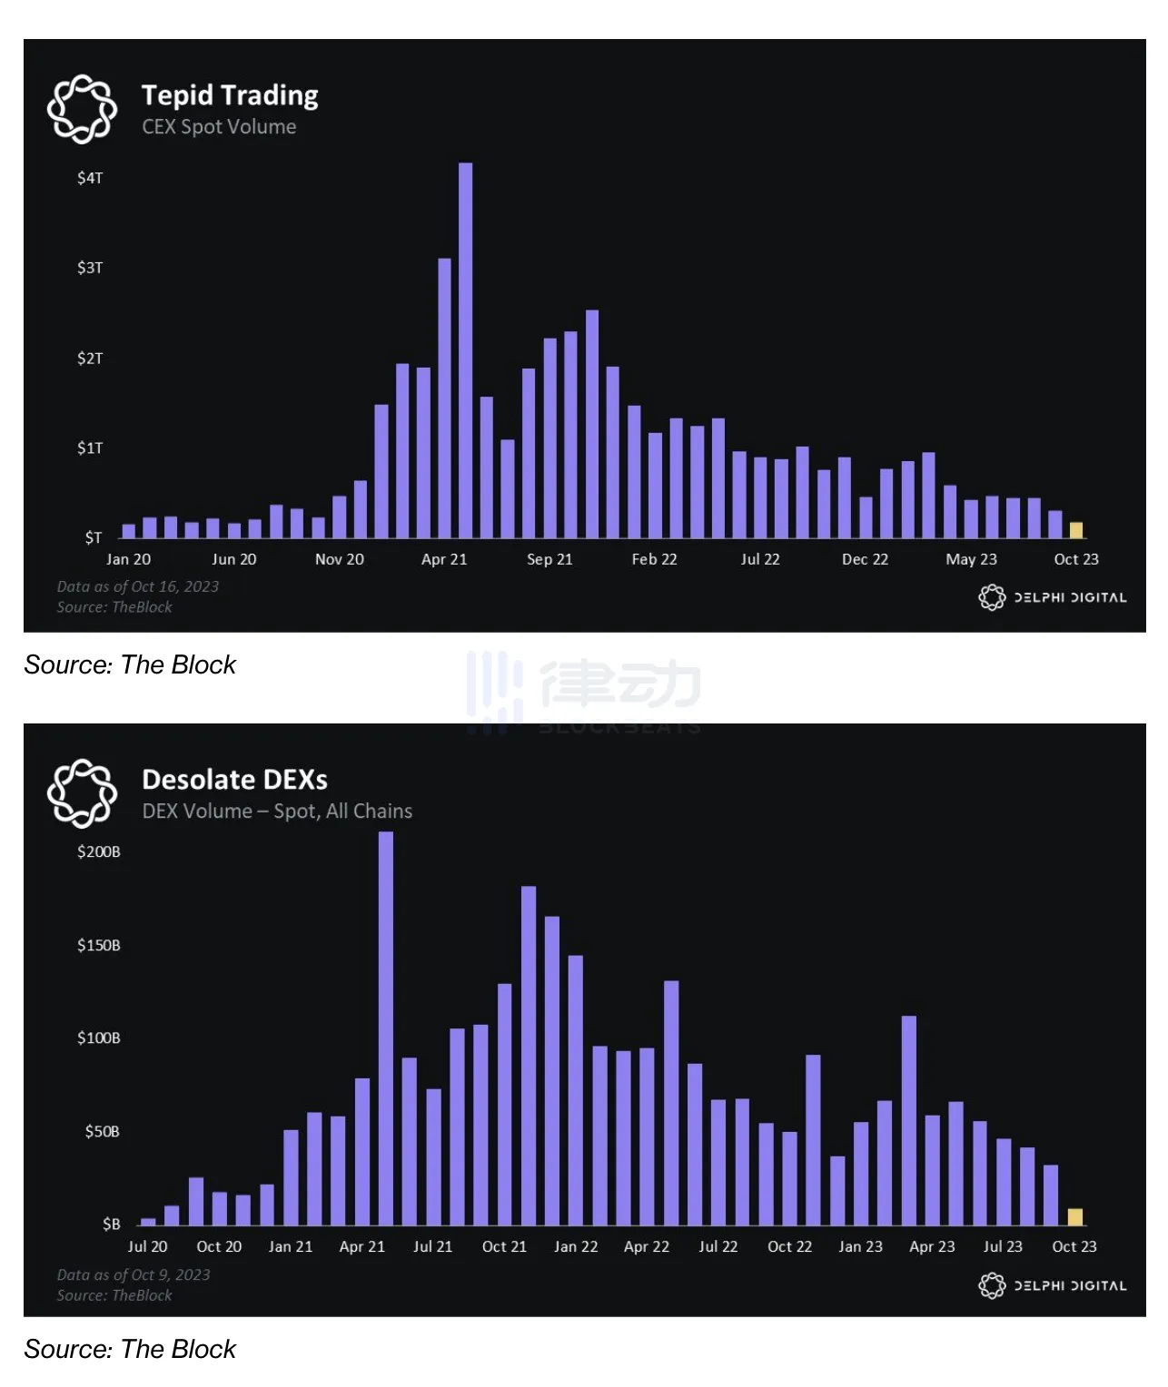Select the yellow Oct 23 bar in DEX chart
Image resolution: width=1168 pixels, height=1387 pixels.
coord(1074,1217)
